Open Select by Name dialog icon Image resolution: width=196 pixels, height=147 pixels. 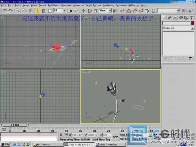44,11
